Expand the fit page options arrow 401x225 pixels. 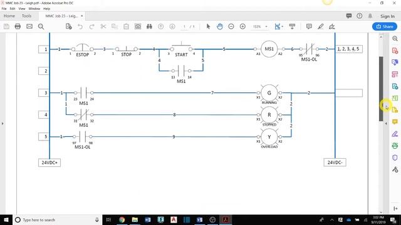(x=283, y=26)
